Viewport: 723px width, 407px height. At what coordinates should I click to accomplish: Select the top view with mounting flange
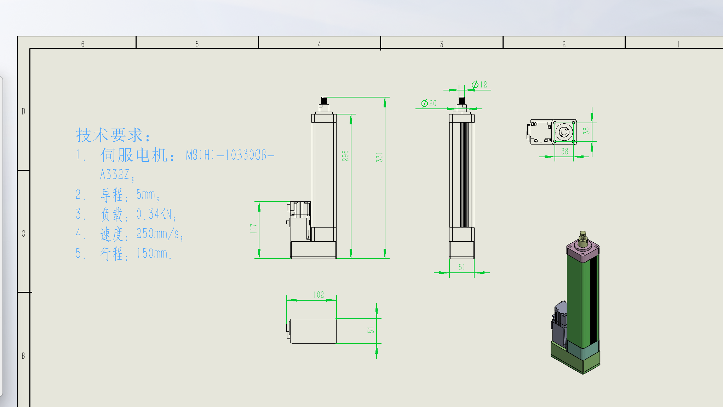[x=552, y=132]
